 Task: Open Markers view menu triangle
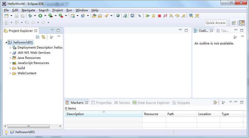click(231, 102)
